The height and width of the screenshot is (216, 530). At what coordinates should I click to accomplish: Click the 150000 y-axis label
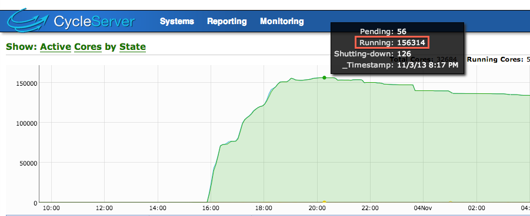coord(26,83)
